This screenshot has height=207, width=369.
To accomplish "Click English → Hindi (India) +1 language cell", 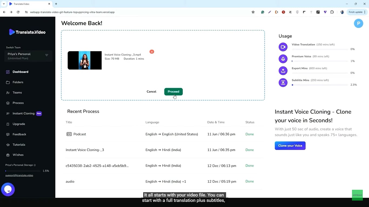I will [x=166, y=181].
